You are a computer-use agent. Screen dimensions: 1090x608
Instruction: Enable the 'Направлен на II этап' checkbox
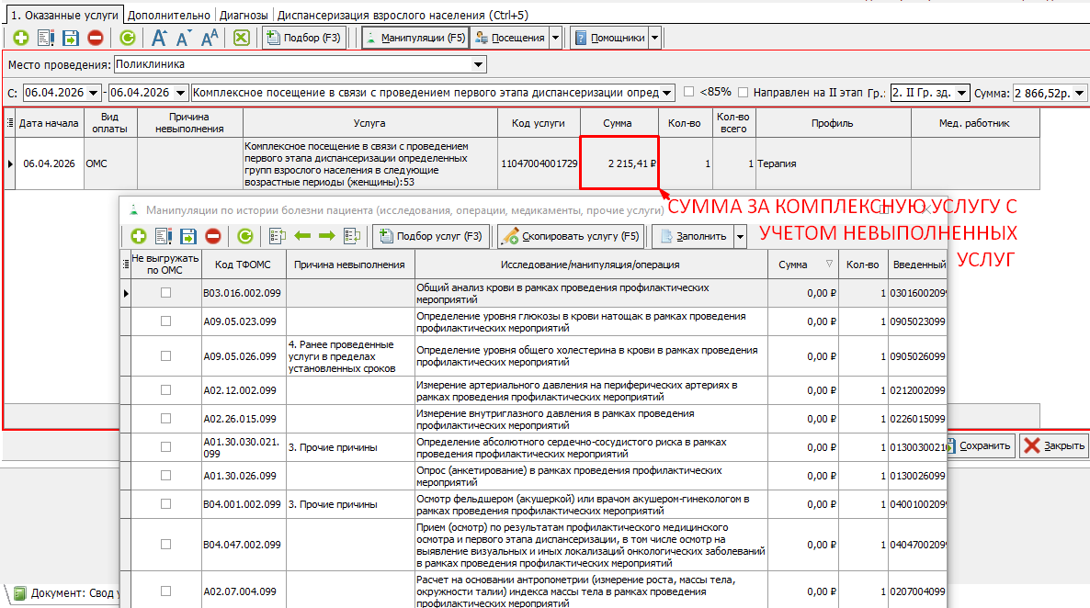click(744, 92)
